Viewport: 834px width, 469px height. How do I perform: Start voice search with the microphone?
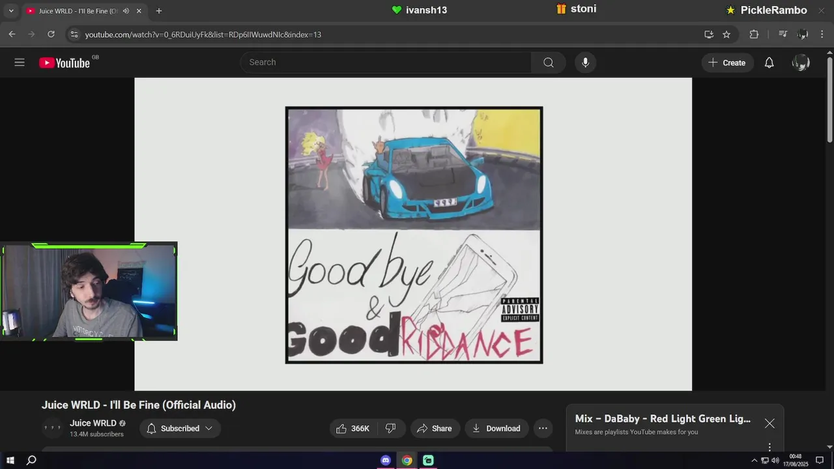(x=585, y=63)
